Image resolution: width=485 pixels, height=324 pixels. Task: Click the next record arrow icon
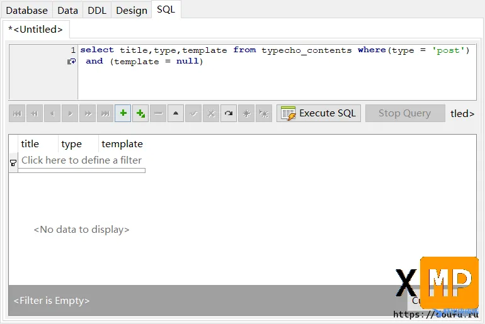[71, 113]
